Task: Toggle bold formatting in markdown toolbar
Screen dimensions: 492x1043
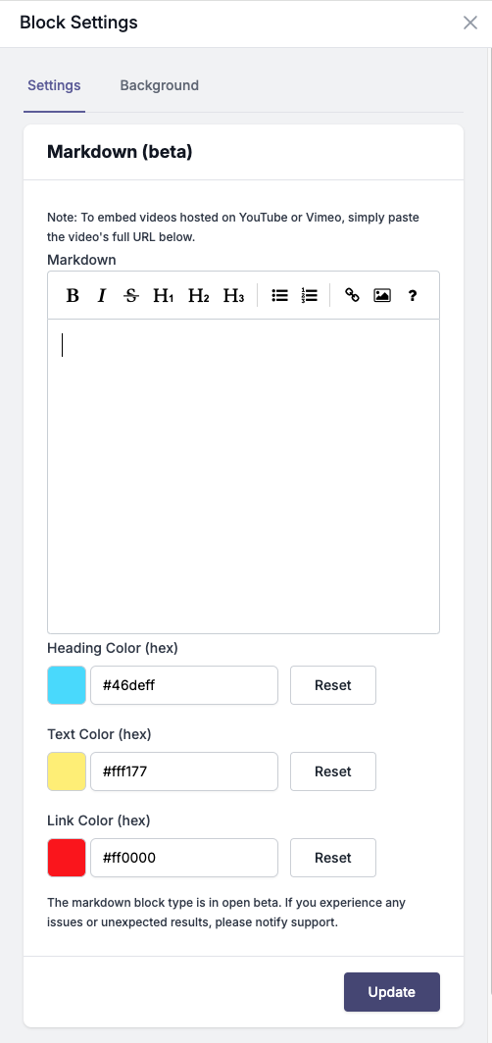Action: pos(74,295)
